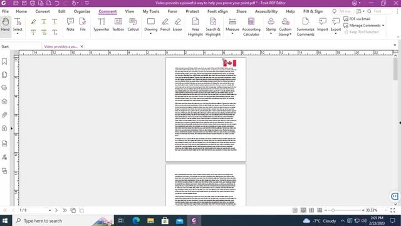Open file using folder icon in title bar
Screen dimensions: 401x226
[x=16, y=3]
